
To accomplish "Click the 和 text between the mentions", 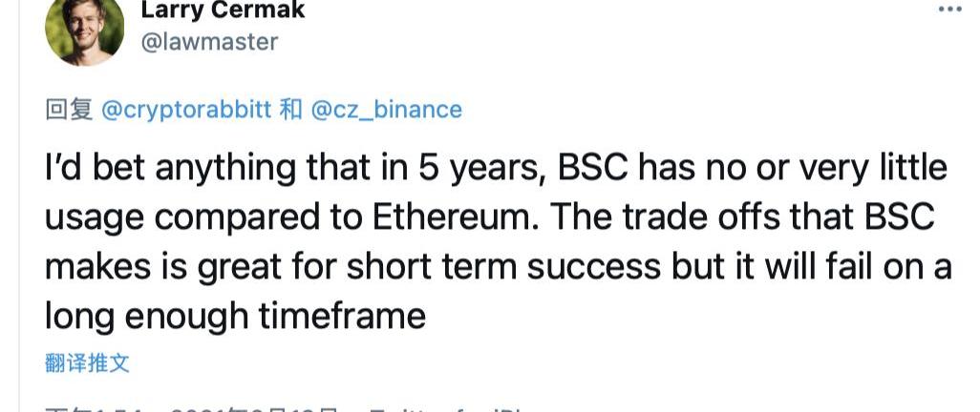I will click(290, 109).
